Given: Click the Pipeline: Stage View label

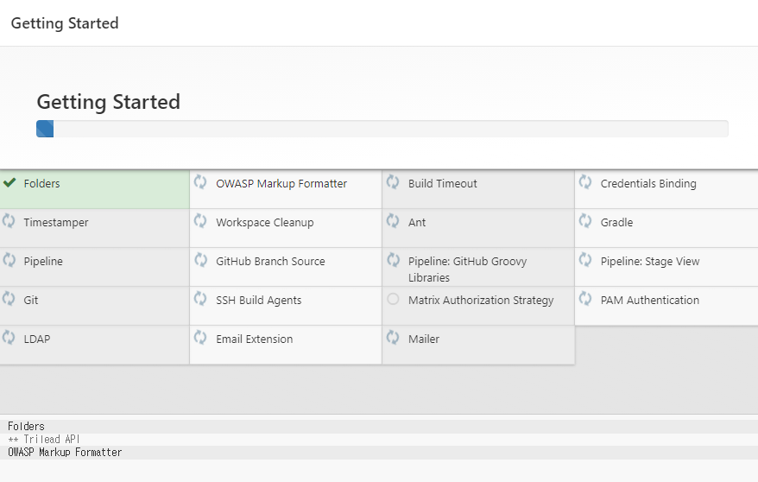Looking at the screenshot, I should tap(650, 262).
